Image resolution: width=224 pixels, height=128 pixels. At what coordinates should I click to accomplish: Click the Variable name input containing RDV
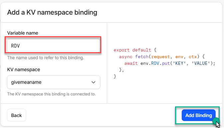[x=54, y=46]
